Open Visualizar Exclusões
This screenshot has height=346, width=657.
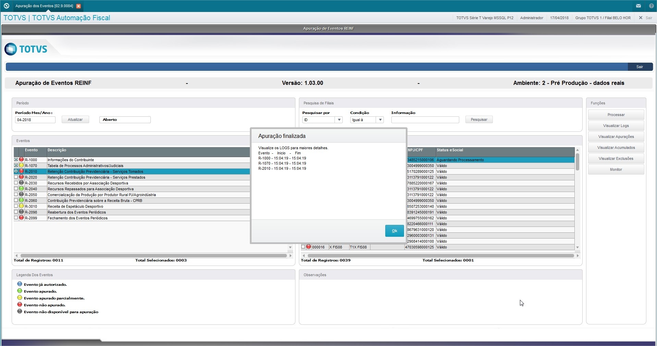tap(616, 158)
